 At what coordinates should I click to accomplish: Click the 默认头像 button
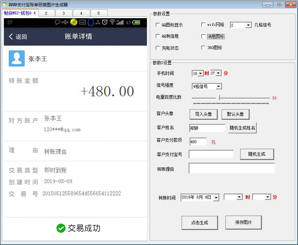pos(235,114)
